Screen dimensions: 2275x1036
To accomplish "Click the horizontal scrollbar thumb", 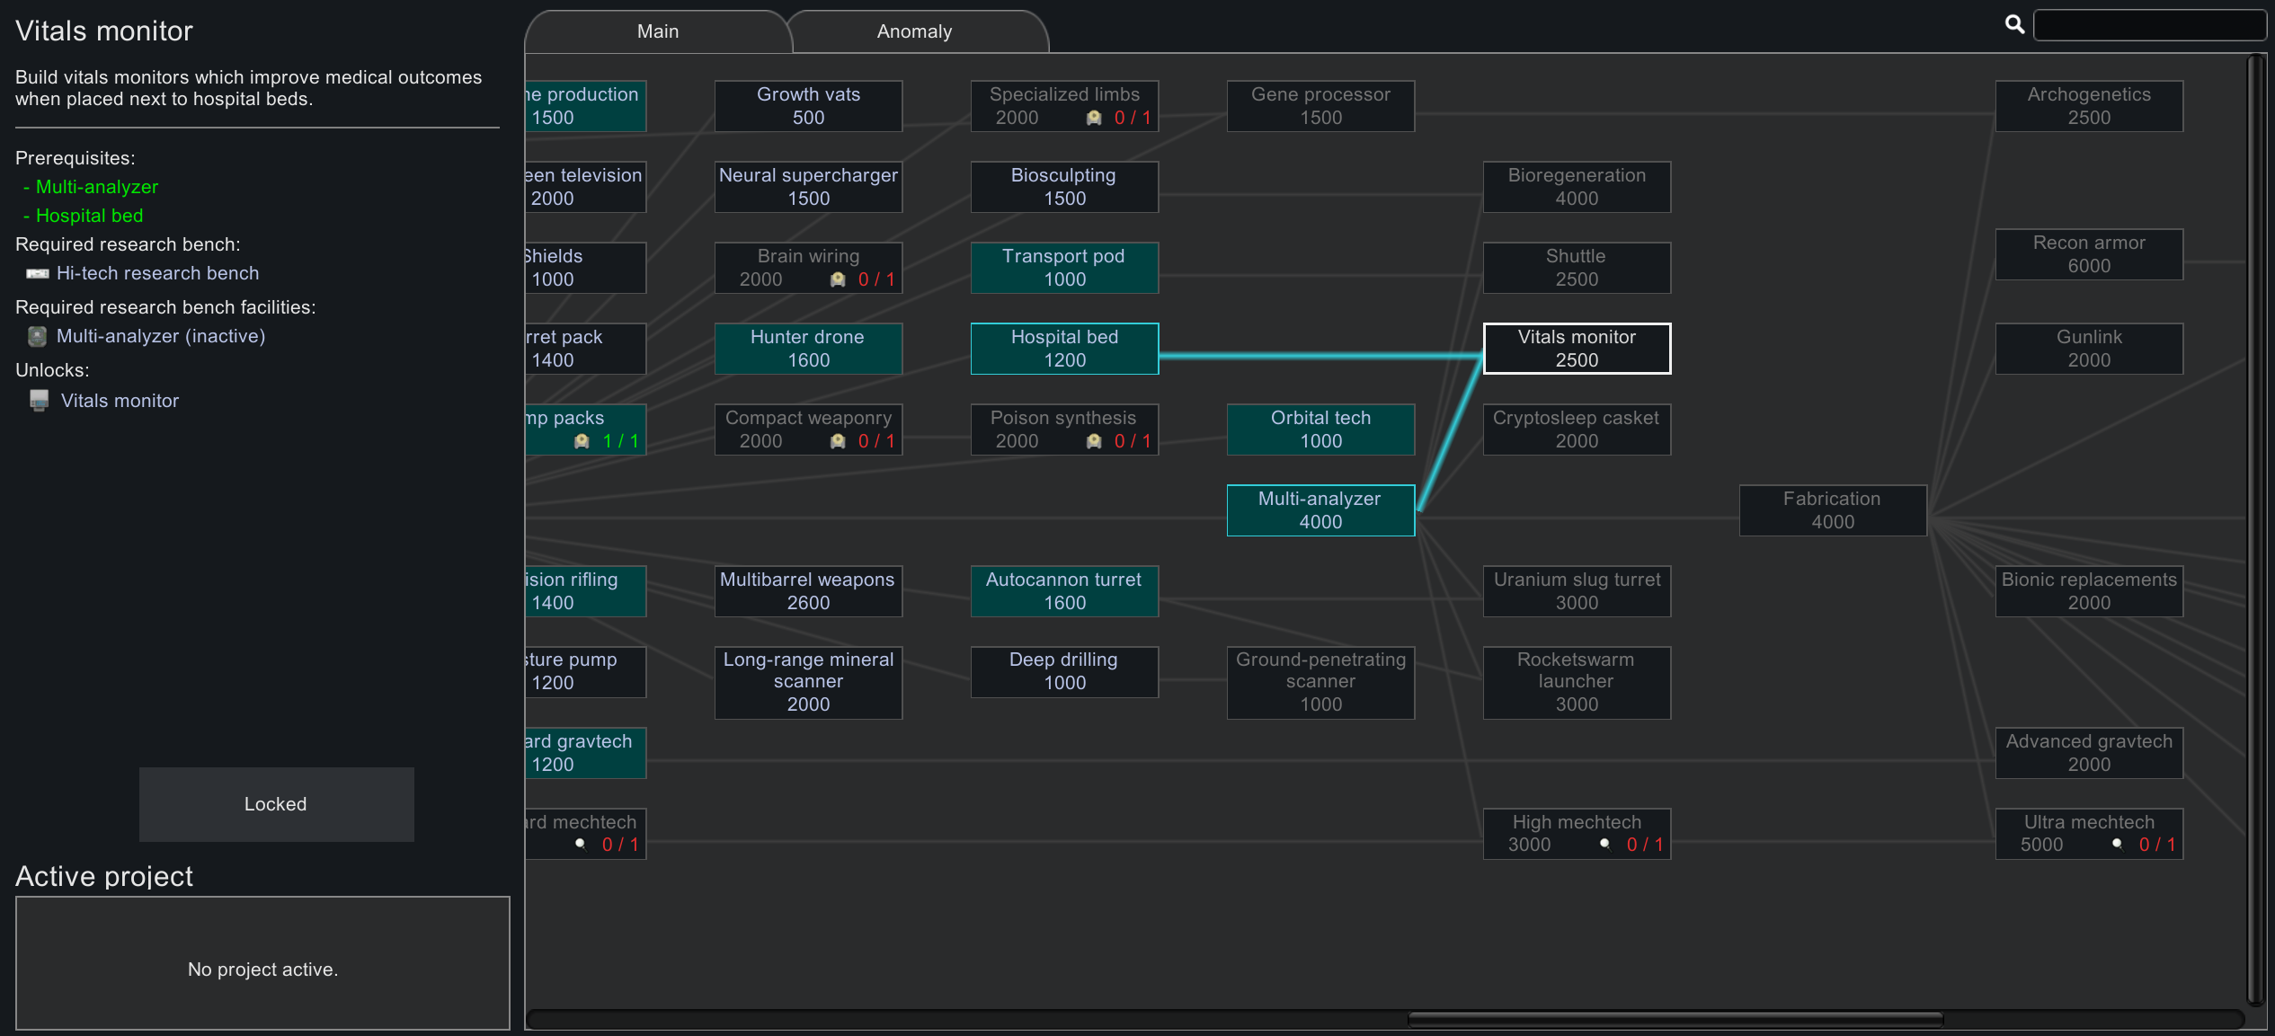I will [1675, 1019].
